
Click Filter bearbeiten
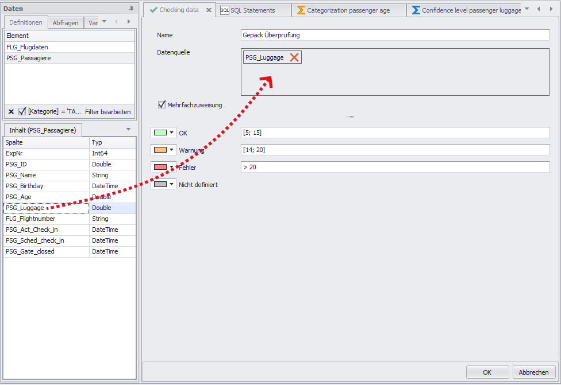click(107, 112)
